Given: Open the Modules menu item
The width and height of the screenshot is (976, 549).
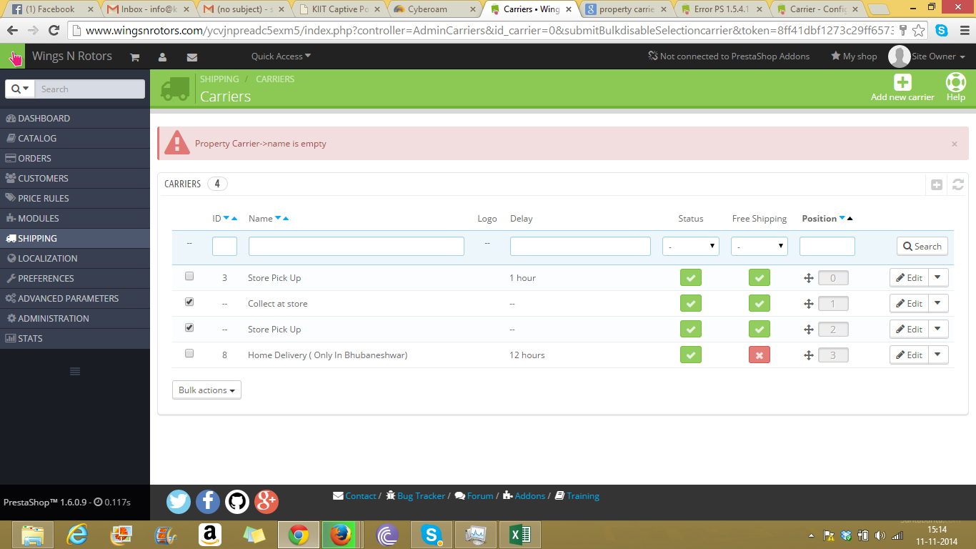Looking at the screenshot, I should (75, 219).
